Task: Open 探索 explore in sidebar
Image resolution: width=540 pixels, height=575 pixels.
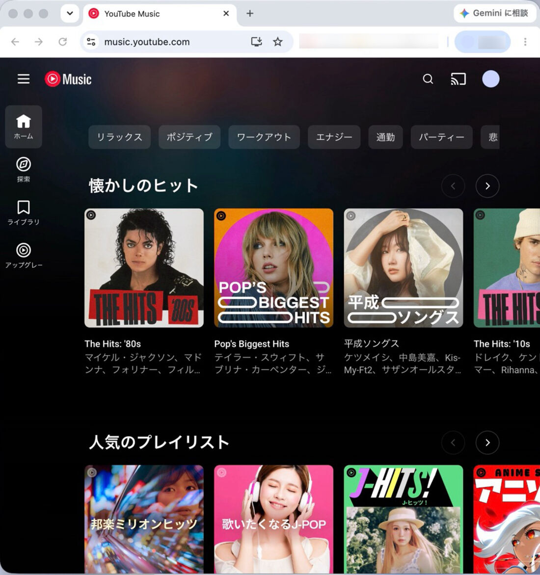Action: [x=24, y=169]
